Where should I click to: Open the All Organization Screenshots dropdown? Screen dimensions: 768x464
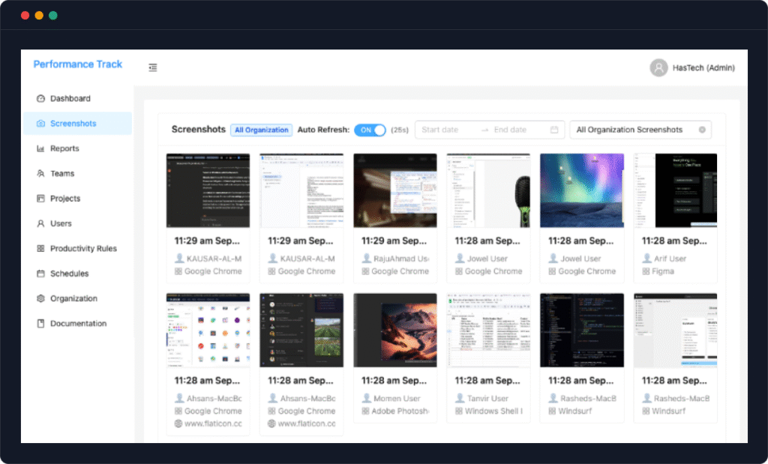(634, 130)
